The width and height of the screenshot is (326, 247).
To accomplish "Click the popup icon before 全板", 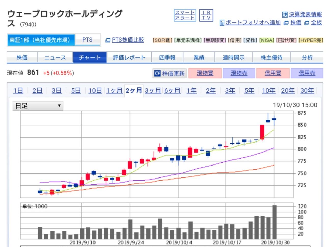I will [307, 23].
